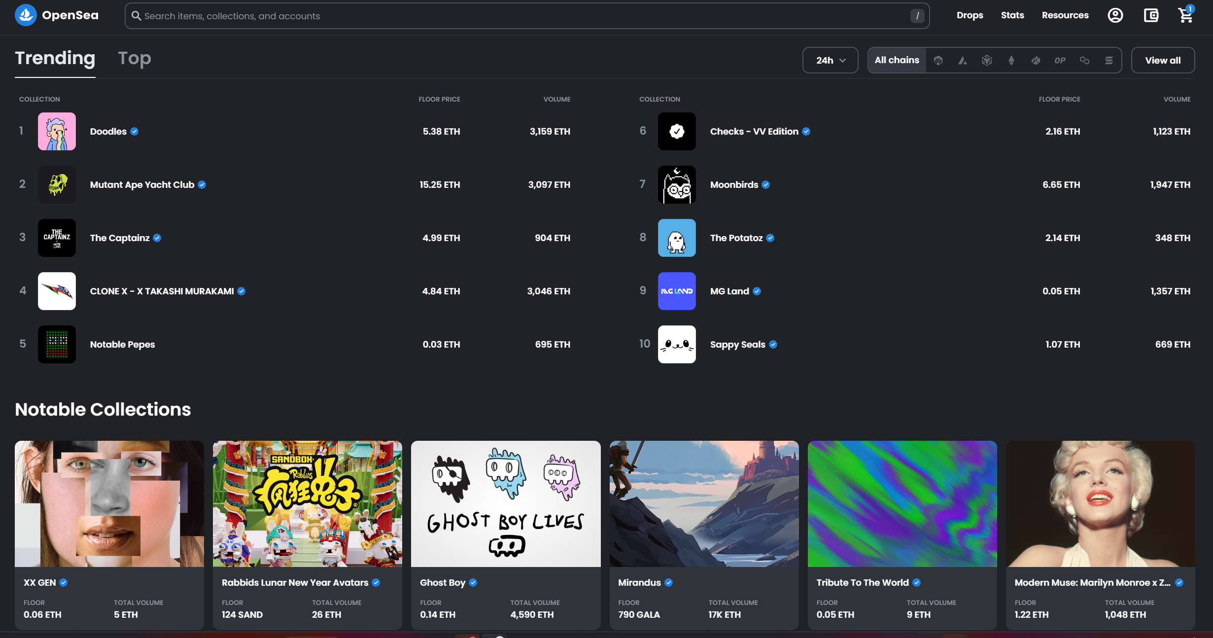Filter by Polygon chain icon
This screenshot has height=638, width=1213.
(x=1084, y=60)
